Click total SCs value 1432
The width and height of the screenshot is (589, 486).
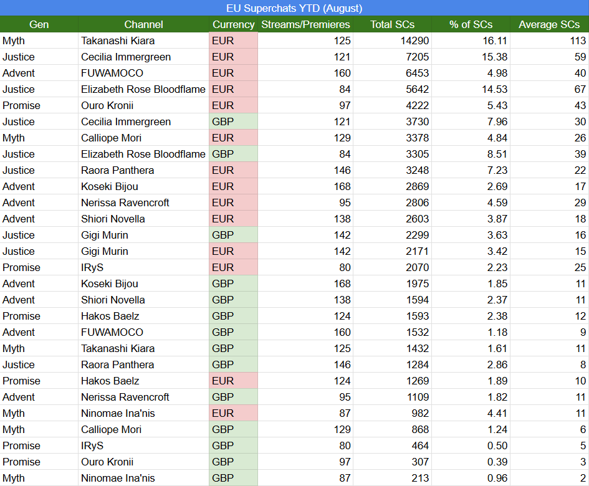coord(417,348)
